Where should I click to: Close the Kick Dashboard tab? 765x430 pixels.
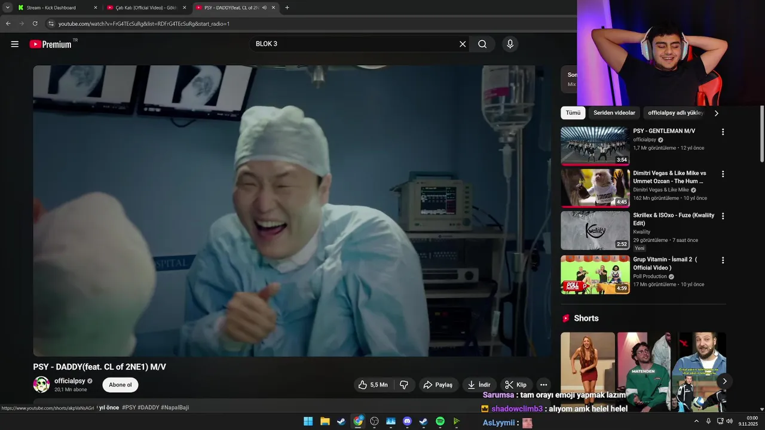(96, 8)
